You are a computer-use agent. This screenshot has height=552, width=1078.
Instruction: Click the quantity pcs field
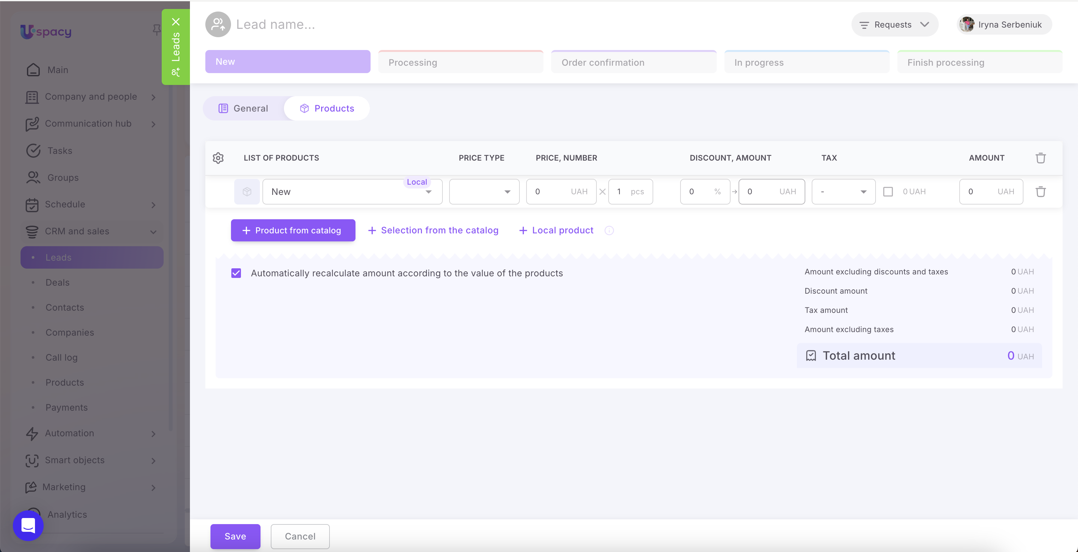[631, 191]
